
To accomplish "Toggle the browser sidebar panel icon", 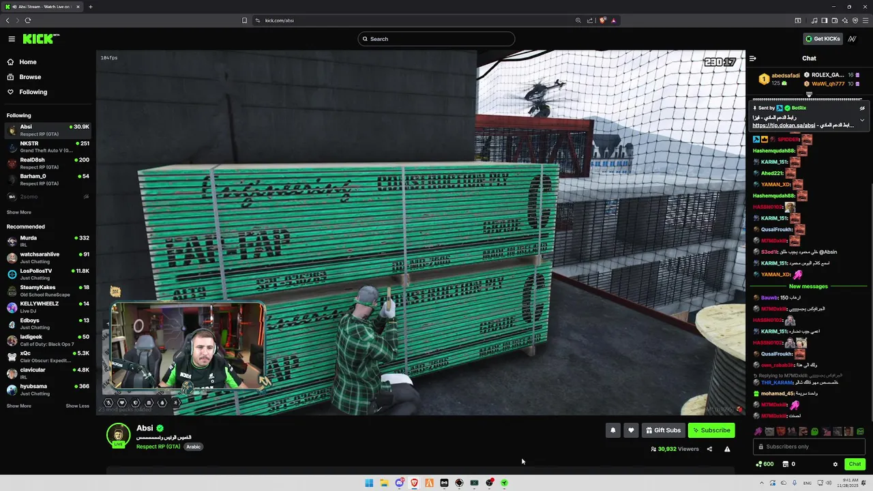I will pos(825,20).
